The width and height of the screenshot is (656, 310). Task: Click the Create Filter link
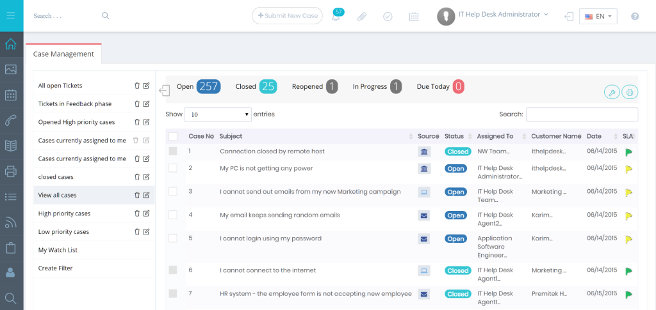(x=55, y=268)
